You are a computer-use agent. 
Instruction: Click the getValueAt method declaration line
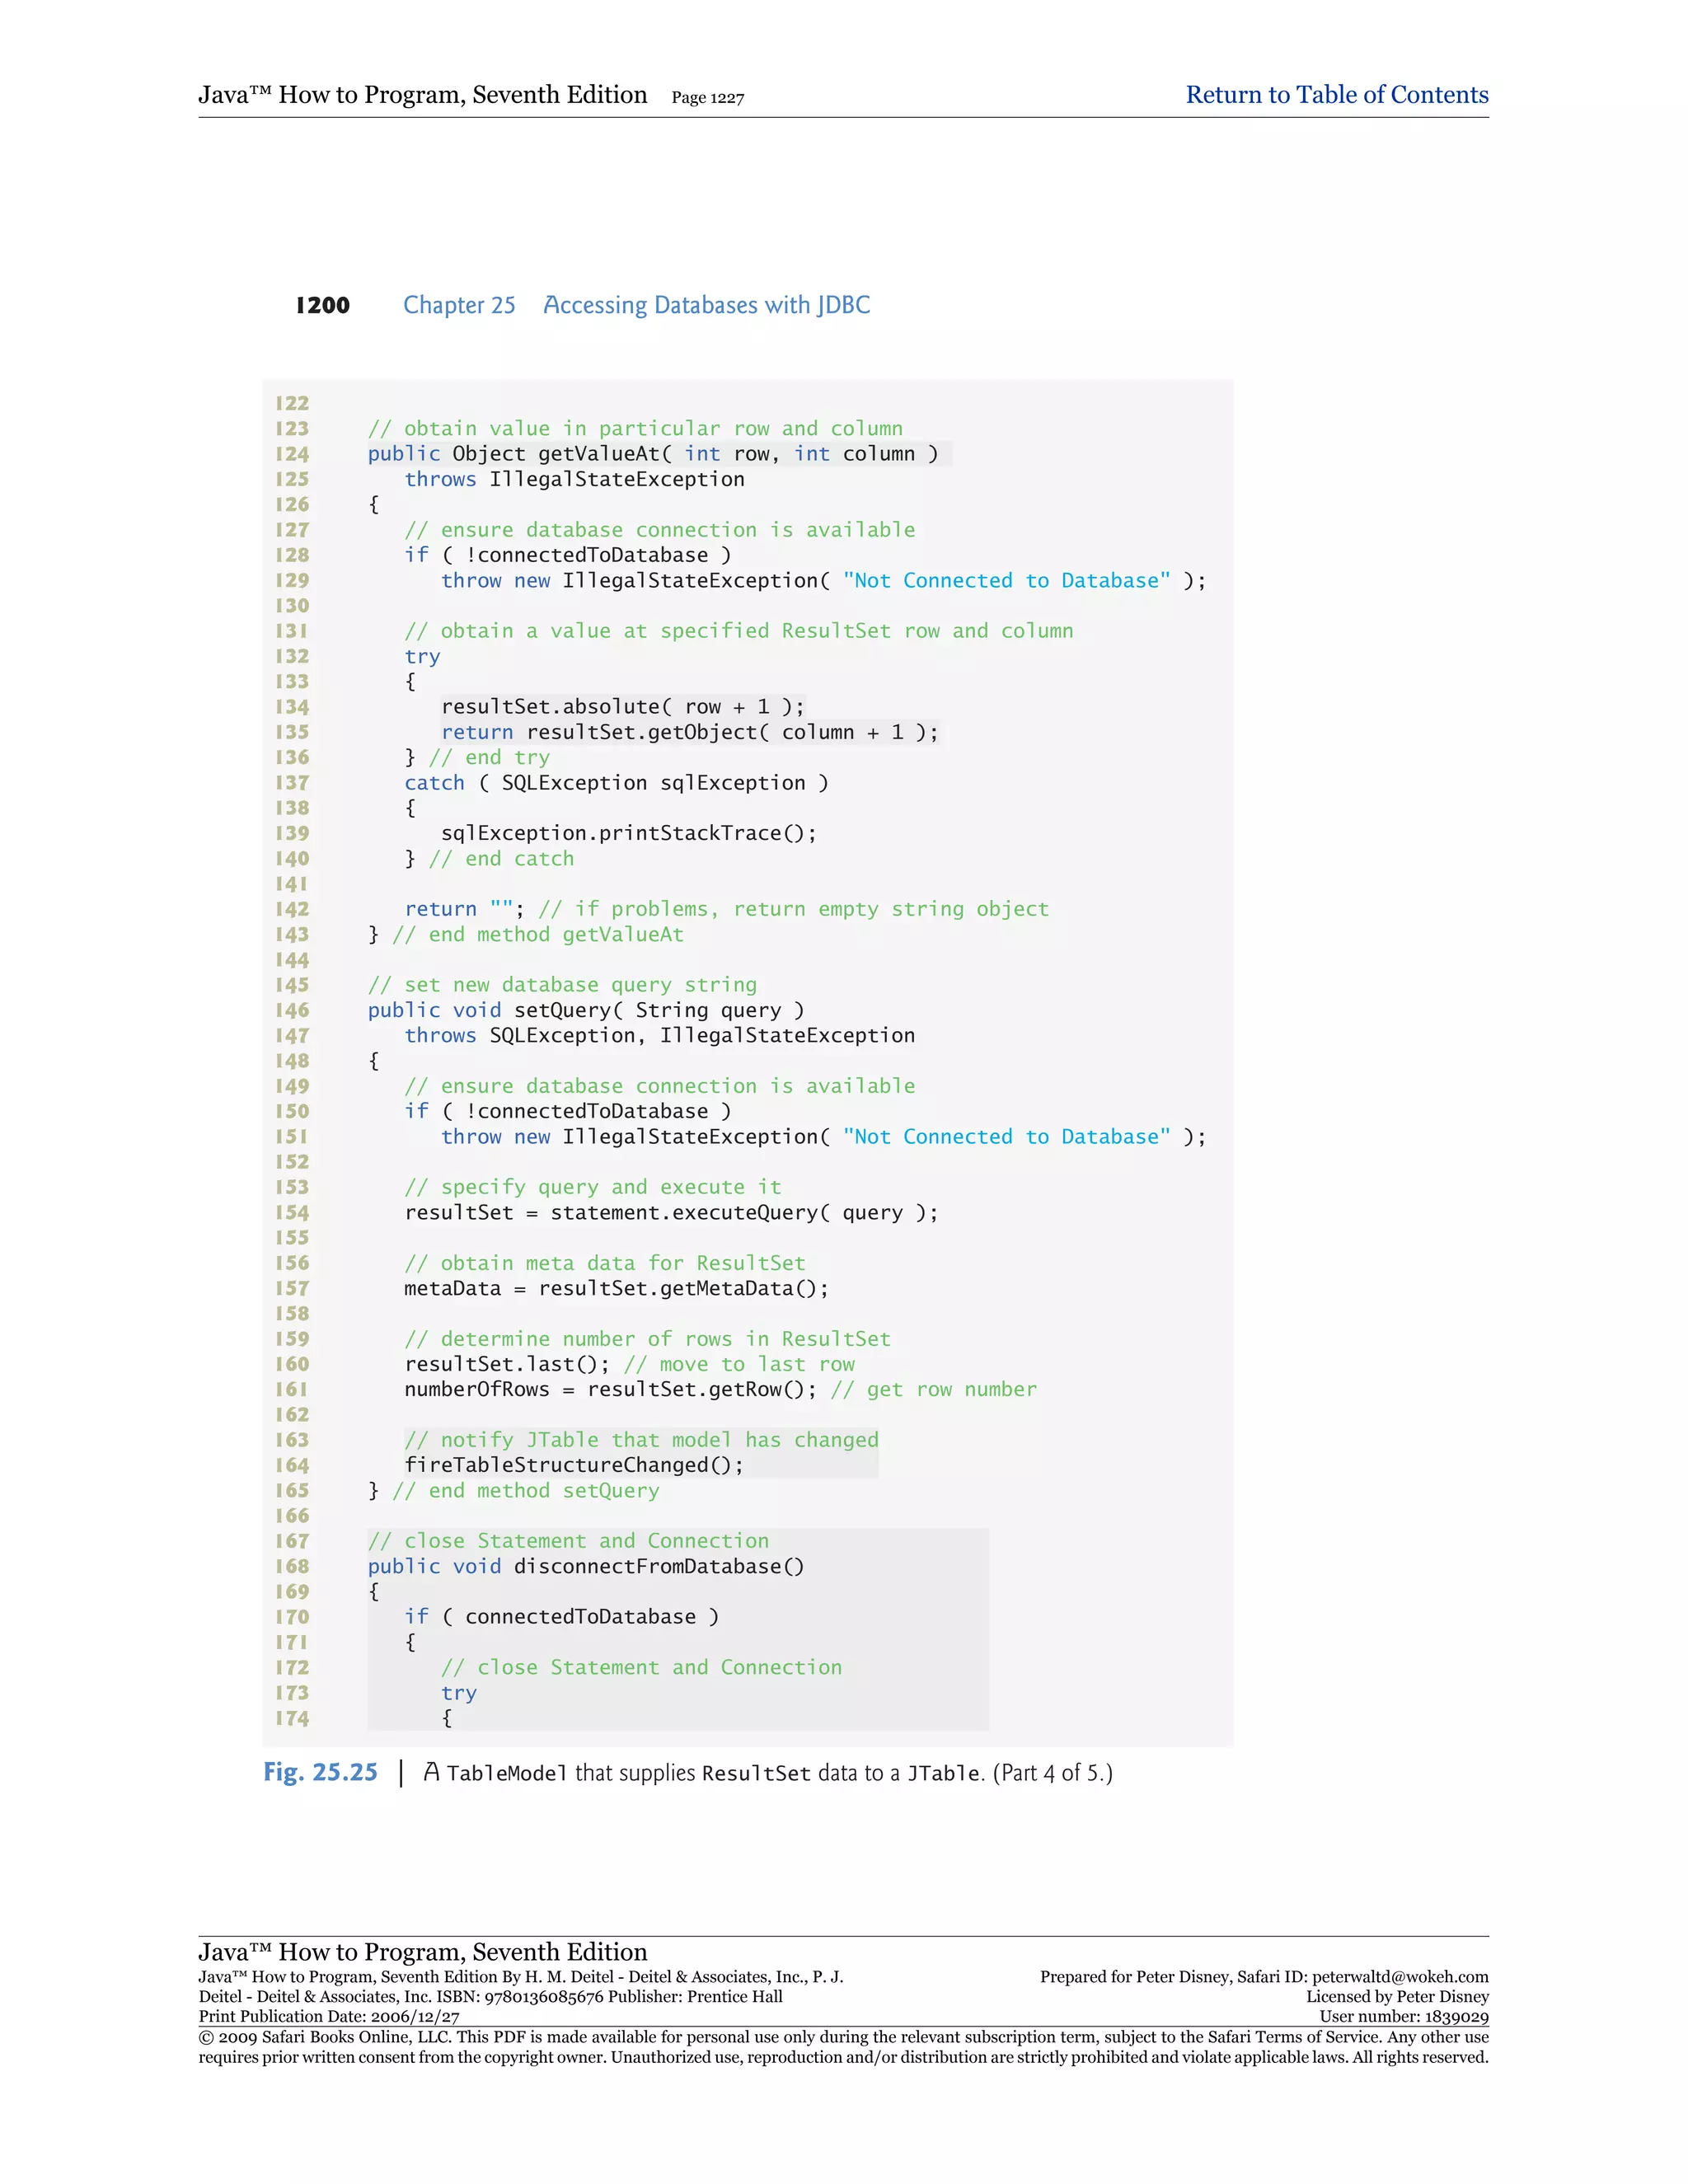point(652,454)
